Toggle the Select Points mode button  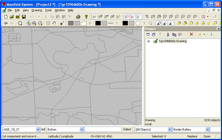[139, 17]
